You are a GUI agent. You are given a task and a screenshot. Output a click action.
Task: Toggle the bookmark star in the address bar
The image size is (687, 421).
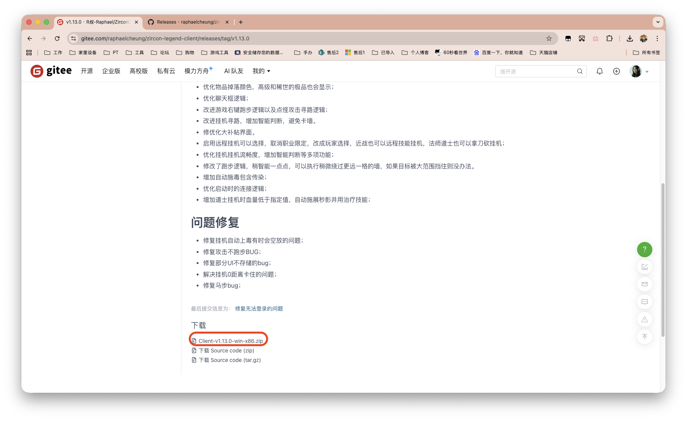coord(549,38)
